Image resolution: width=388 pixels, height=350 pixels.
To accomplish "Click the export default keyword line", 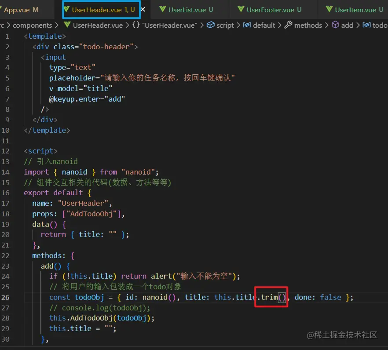I will pos(57,193).
